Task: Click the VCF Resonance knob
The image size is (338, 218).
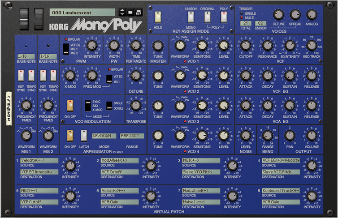Action: click(267, 45)
